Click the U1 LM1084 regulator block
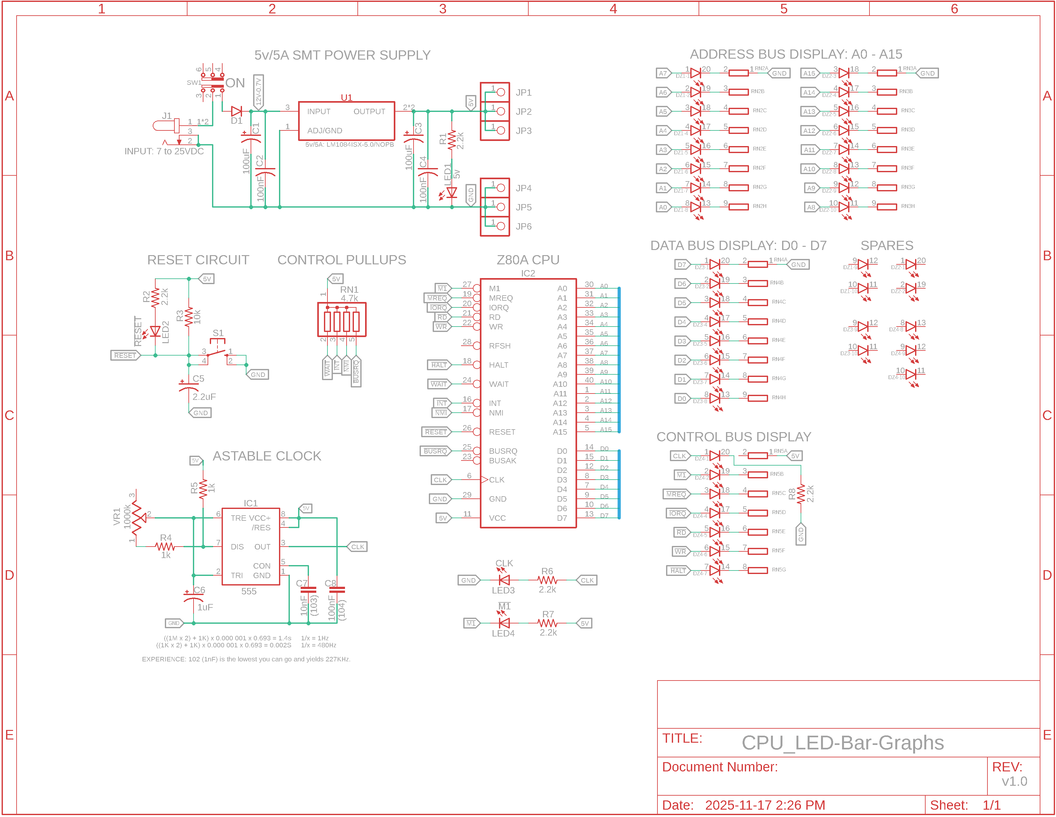This screenshot has height=817, width=1056. tap(346, 121)
